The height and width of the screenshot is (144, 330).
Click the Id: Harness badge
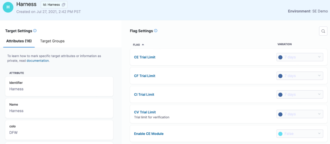[54, 5]
